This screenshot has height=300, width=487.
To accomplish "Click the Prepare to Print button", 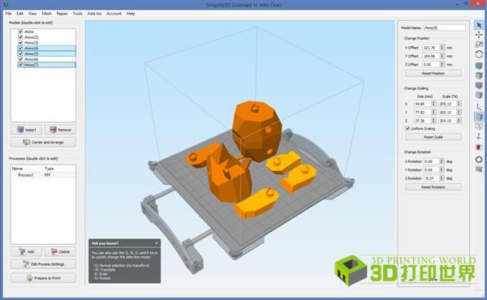I will tap(43, 278).
